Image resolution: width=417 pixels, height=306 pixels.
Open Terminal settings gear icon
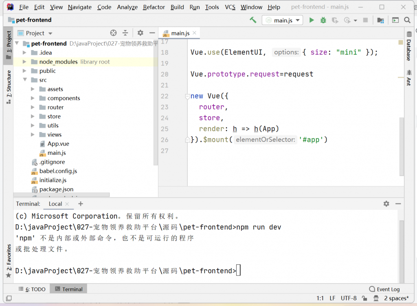click(386, 204)
